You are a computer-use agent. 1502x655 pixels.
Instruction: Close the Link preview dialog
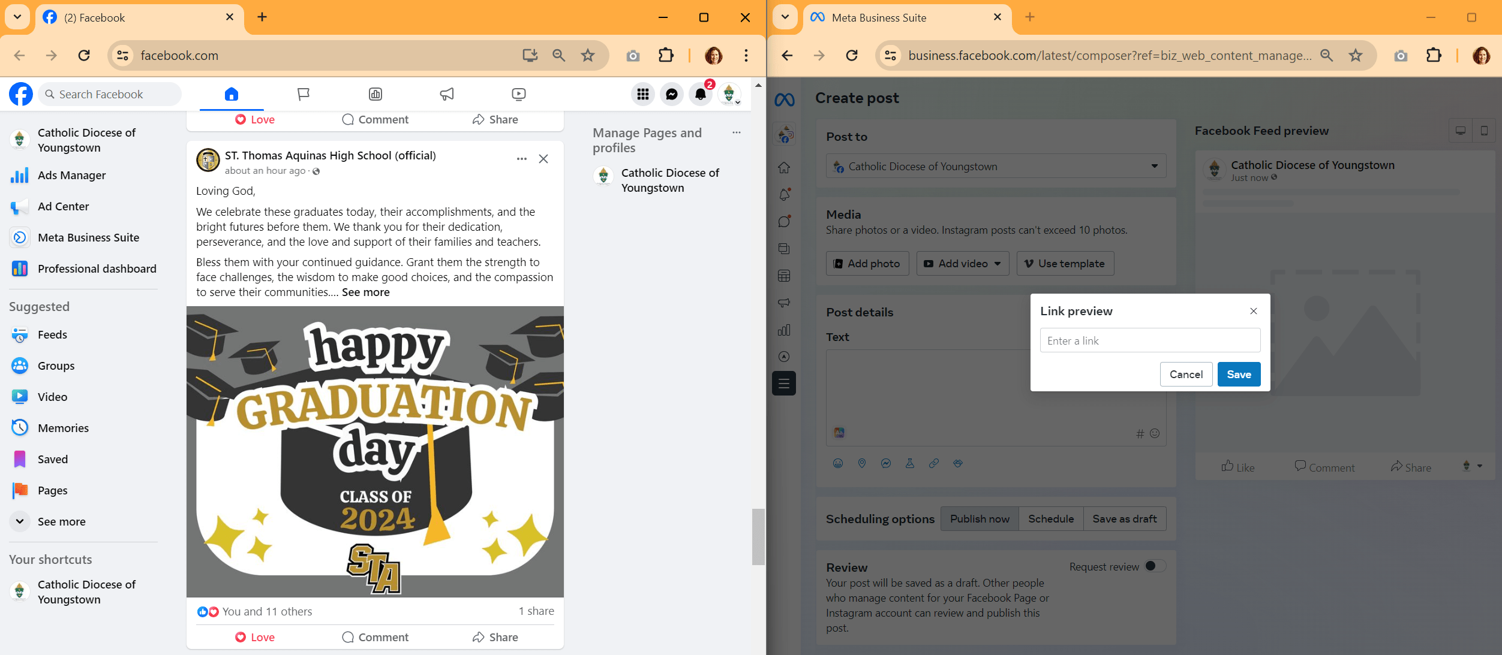pyautogui.click(x=1254, y=311)
